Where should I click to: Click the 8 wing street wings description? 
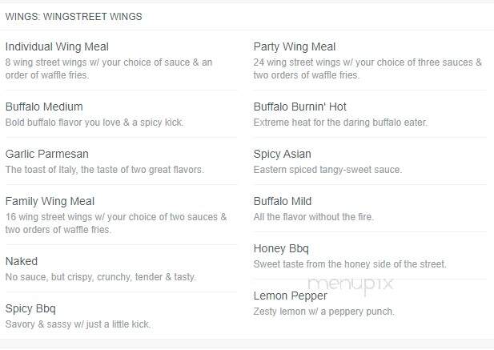109,69
